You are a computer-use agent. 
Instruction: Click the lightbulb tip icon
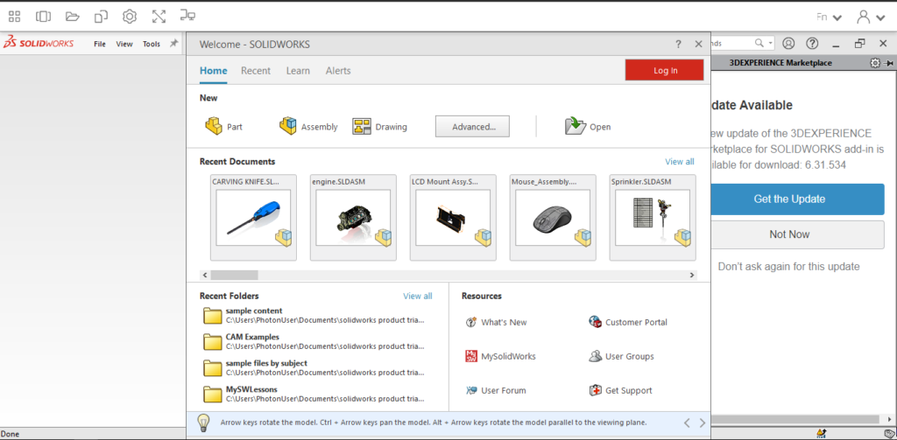[203, 423]
